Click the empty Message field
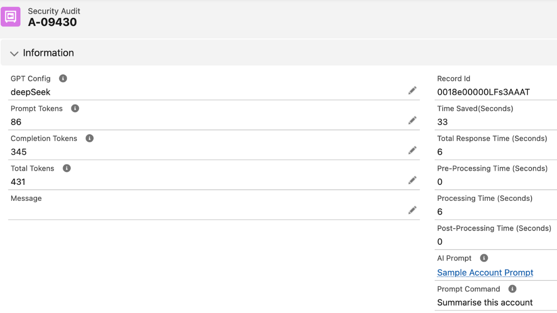 pos(174,211)
